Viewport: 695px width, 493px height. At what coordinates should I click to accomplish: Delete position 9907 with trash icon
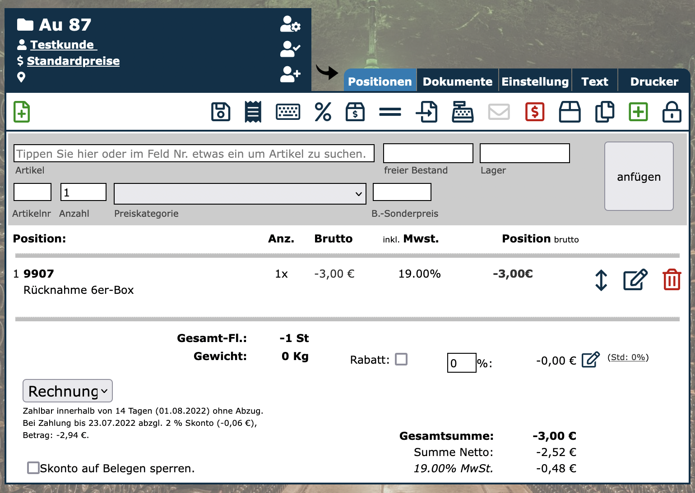[672, 280]
